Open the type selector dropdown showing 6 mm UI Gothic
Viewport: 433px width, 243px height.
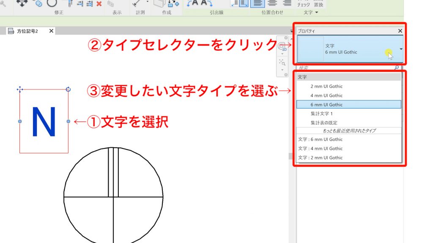pos(400,49)
